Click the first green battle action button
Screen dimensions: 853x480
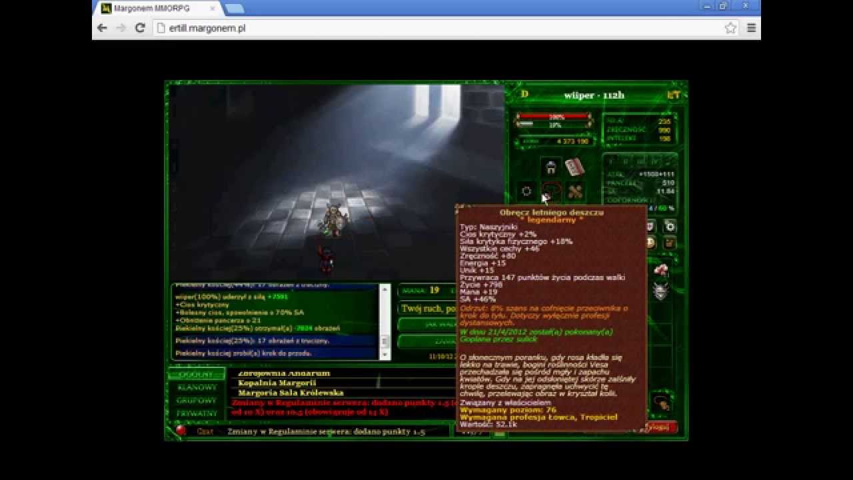pos(427,324)
